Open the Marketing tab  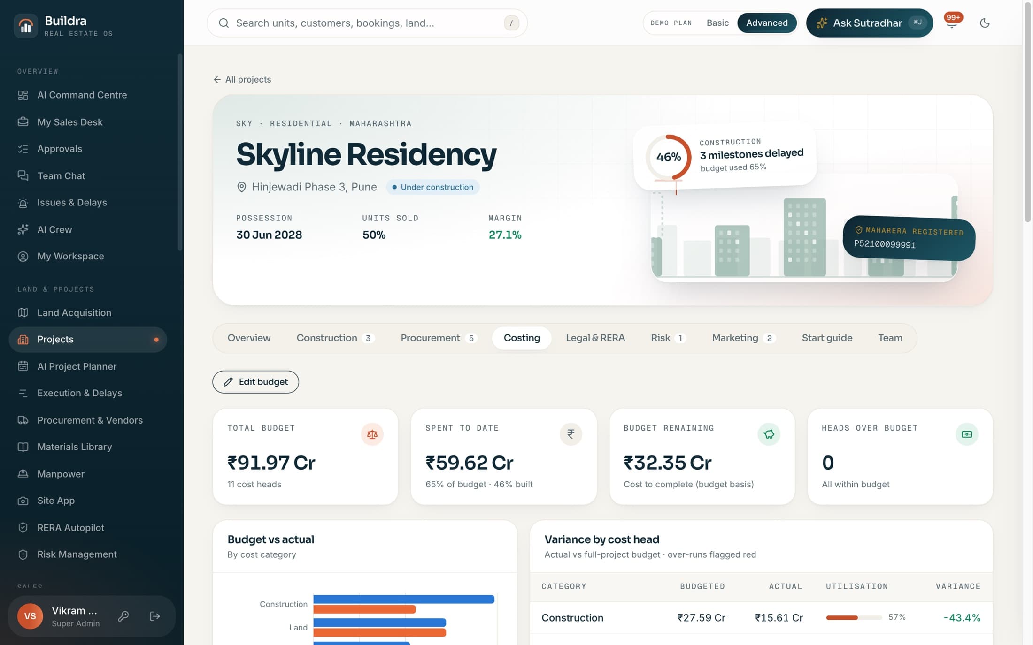(x=743, y=338)
